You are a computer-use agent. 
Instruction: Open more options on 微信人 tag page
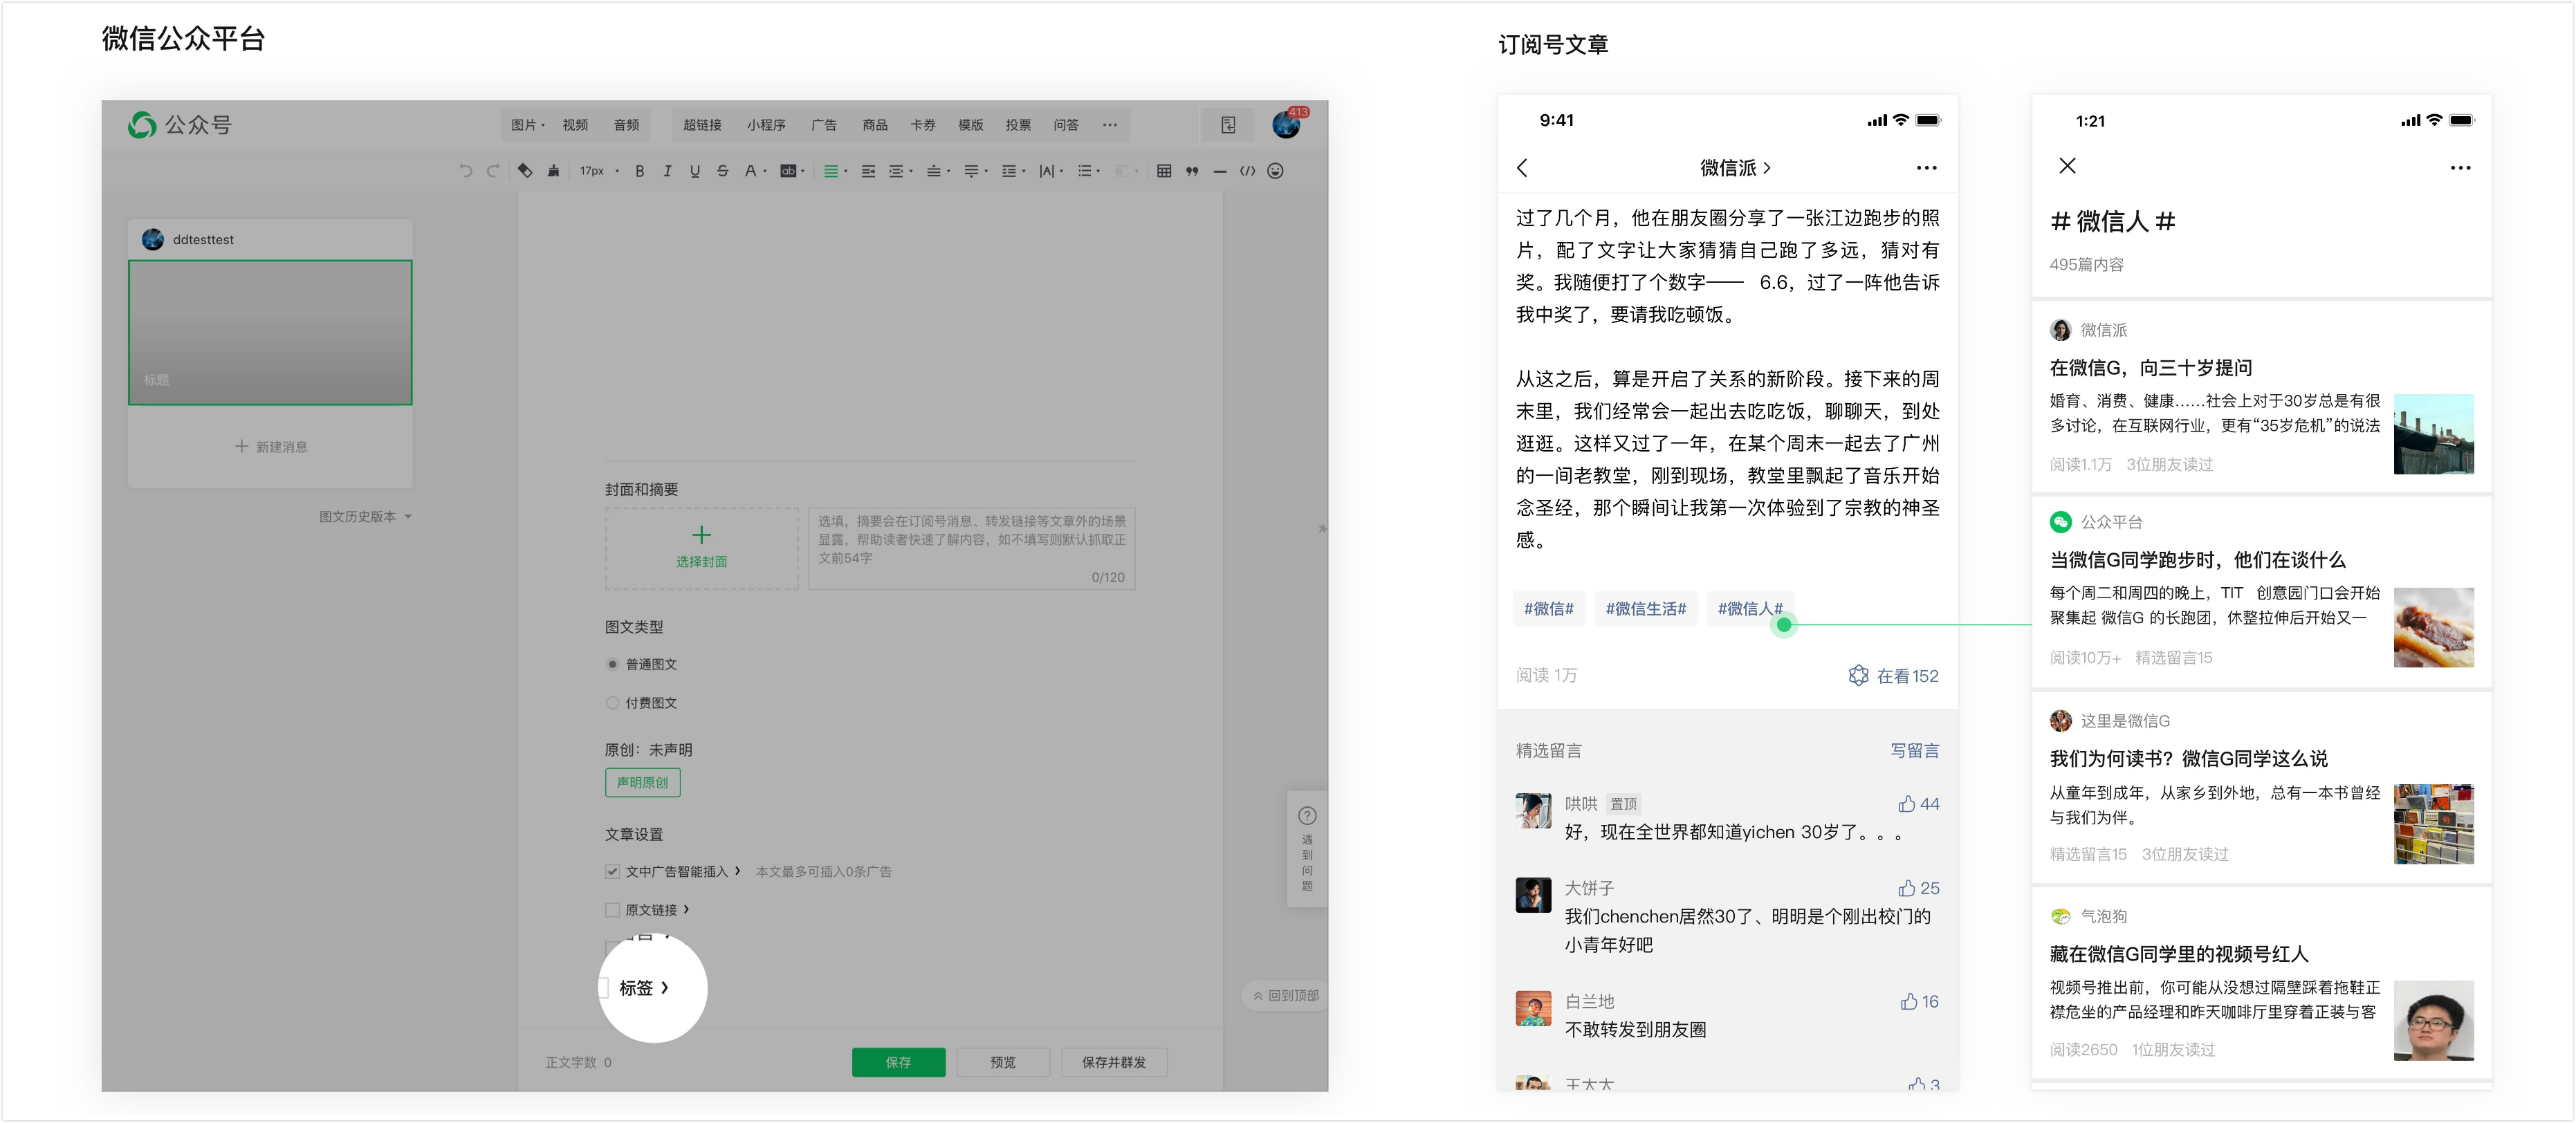pyautogui.click(x=2460, y=168)
